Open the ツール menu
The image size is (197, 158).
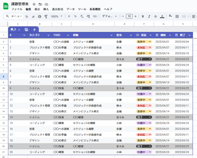[82, 9]
